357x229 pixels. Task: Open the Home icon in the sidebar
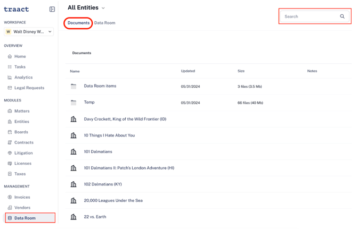click(10, 56)
